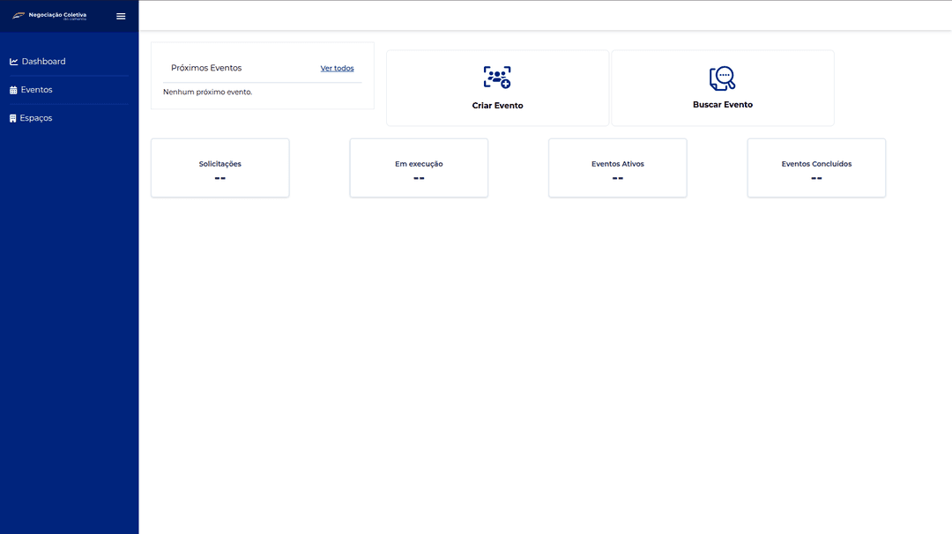952x534 pixels.
Task: Toggle the hamburger menu in sidebar header
Action: click(121, 16)
